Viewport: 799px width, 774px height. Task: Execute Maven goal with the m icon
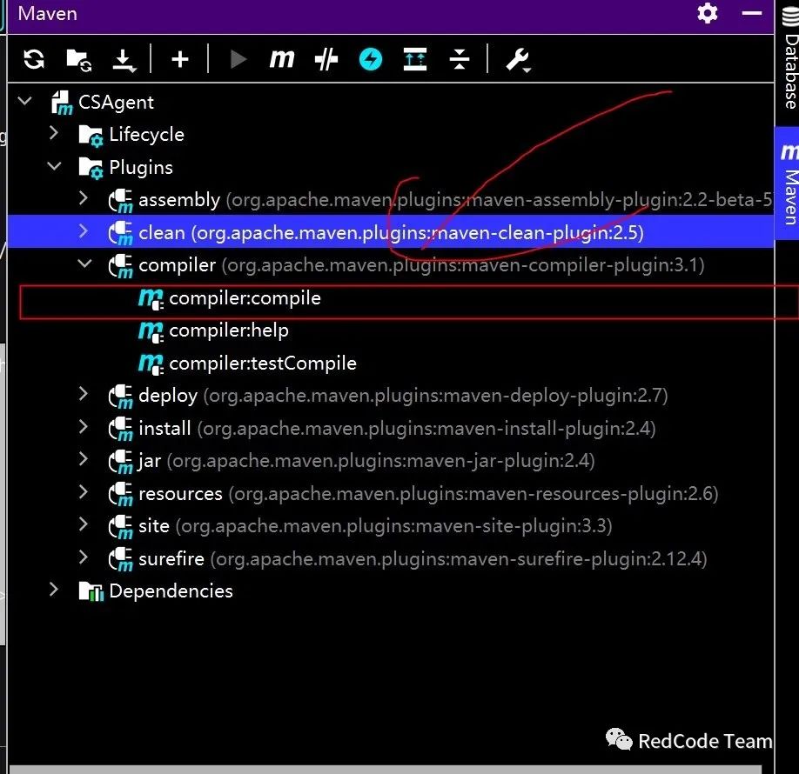pos(282,59)
